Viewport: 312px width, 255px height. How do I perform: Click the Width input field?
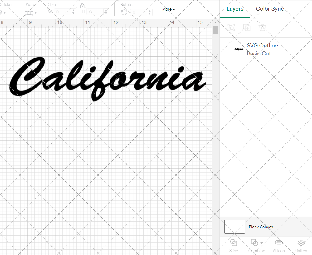click(x=62, y=11)
